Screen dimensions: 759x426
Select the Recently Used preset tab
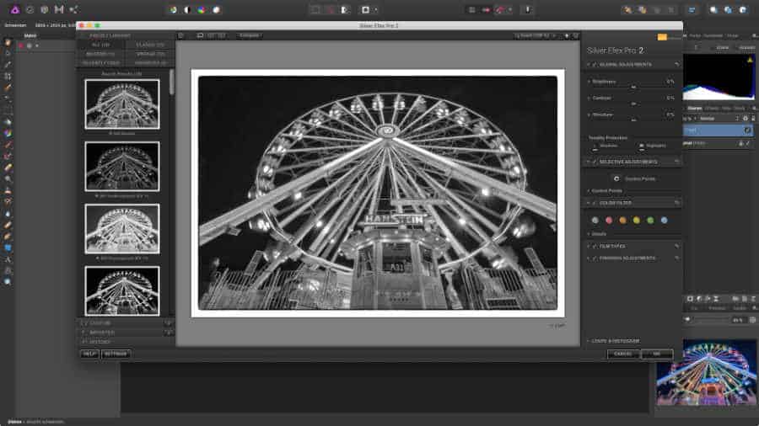100,63
